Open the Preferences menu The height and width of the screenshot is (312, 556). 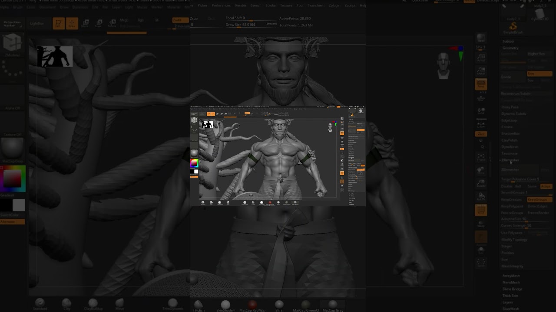coord(221,6)
